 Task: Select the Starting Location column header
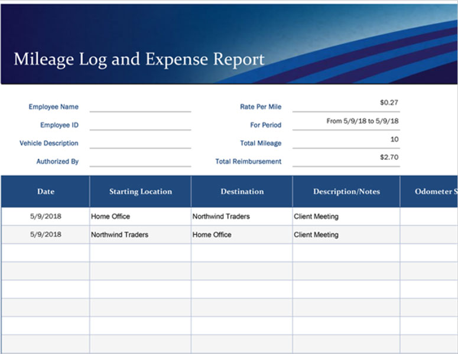tap(140, 191)
